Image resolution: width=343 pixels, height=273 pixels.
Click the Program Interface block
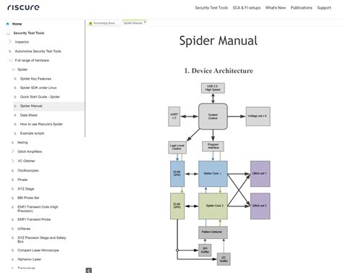click(213, 146)
